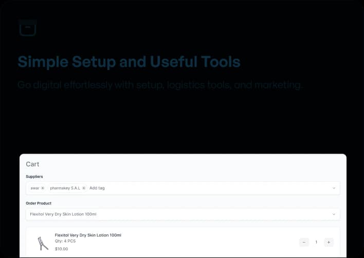Click the Cart panel title
Image resolution: width=364 pixels, height=258 pixels.
[x=32, y=164]
